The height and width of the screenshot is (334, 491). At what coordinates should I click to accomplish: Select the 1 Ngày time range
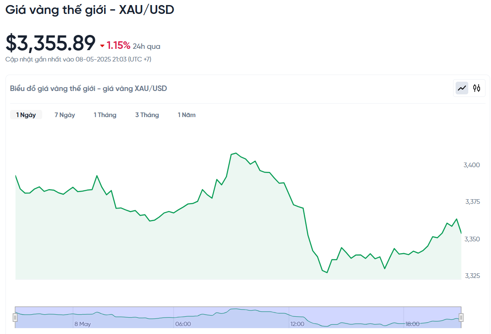[26, 115]
